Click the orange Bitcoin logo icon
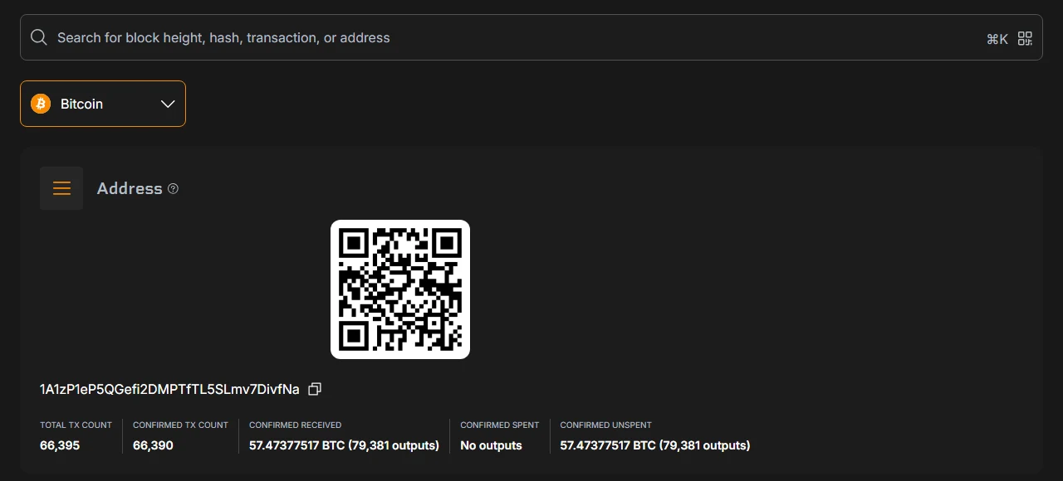 (x=41, y=104)
